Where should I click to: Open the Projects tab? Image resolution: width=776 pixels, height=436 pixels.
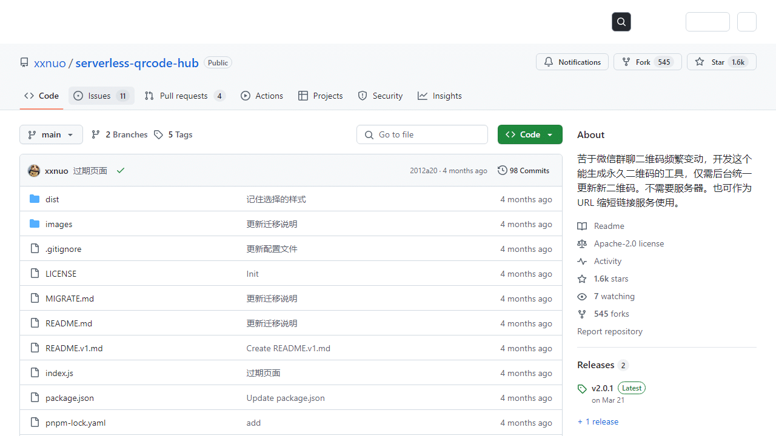[x=321, y=96]
